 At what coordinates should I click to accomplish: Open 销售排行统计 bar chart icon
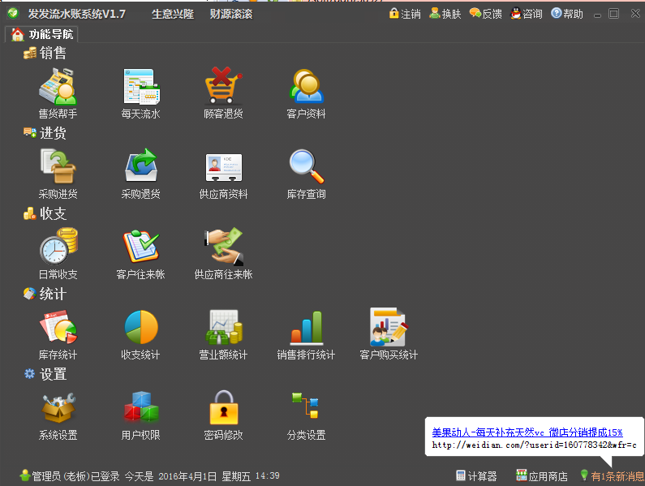(306, 327)
